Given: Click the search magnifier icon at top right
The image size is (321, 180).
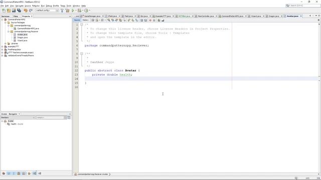Looking at the screenshot, I should 287,5.
